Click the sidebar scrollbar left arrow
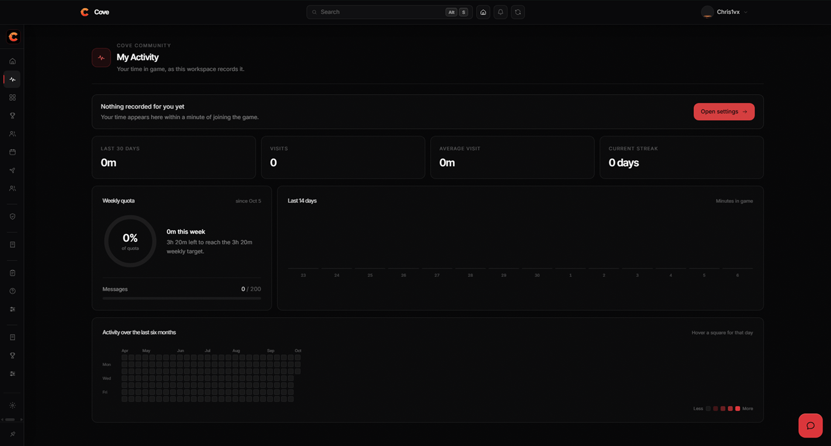This screenshot has width=831, height=446. [x=3, y=420]
